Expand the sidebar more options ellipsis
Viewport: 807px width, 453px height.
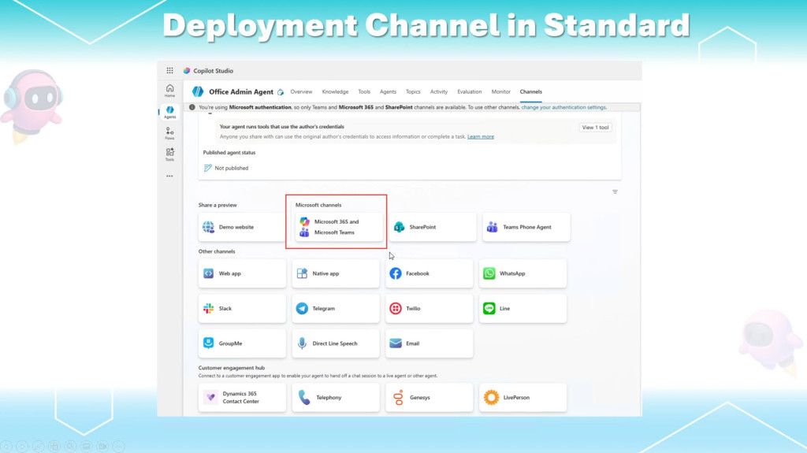(x=170, y=176)
